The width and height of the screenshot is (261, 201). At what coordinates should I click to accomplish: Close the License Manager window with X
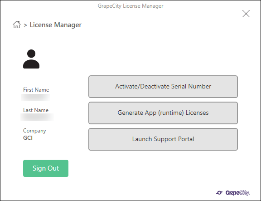[246, 14]
